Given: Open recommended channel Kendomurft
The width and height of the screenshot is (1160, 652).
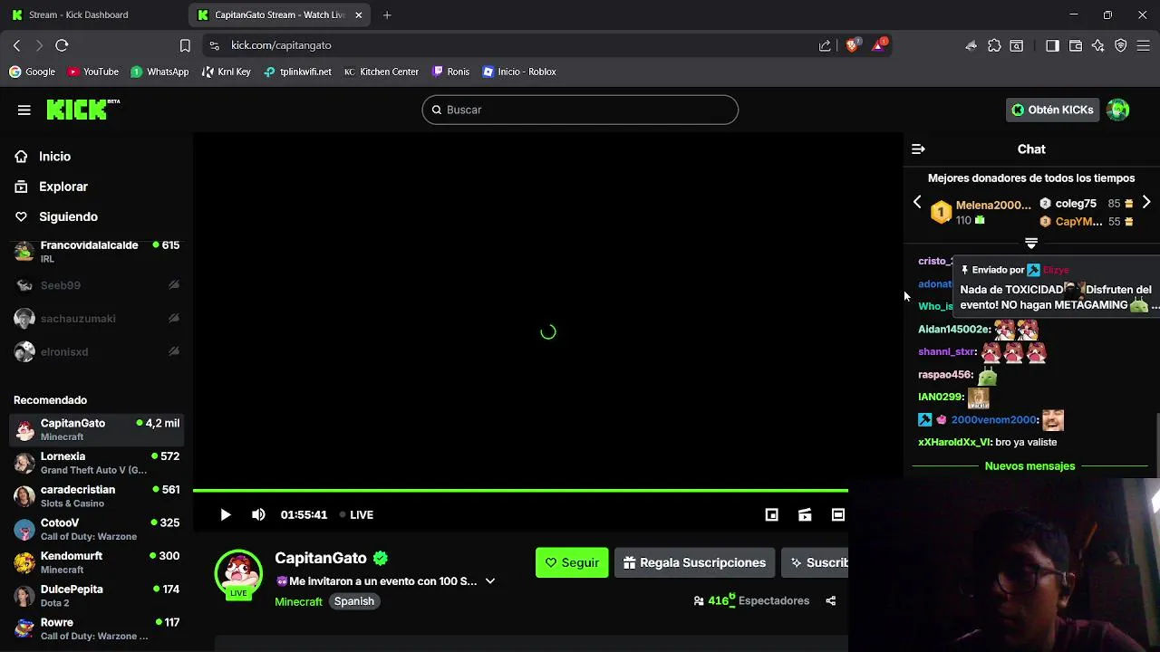Looking at the screenshot, I should tap(96, 562).
